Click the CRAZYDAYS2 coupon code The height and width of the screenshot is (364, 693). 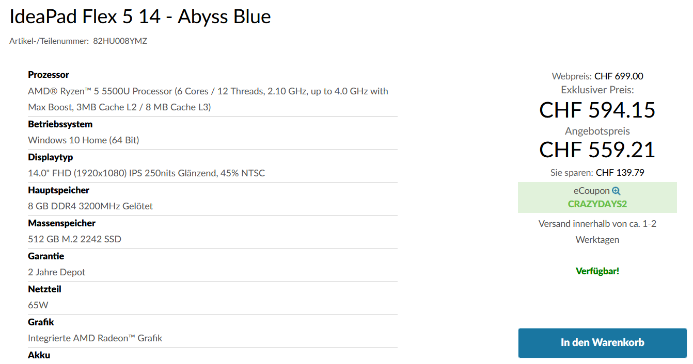pyautogui.click(x=597, y=204)
